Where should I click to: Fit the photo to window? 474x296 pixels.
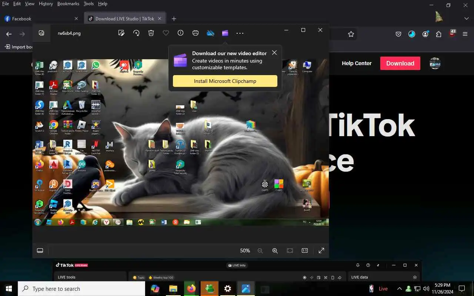point(290,250)
